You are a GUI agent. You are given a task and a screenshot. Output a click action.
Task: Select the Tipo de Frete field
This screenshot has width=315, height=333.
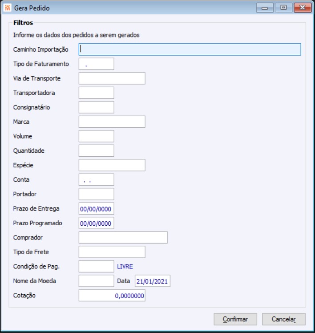coord(112,252)
